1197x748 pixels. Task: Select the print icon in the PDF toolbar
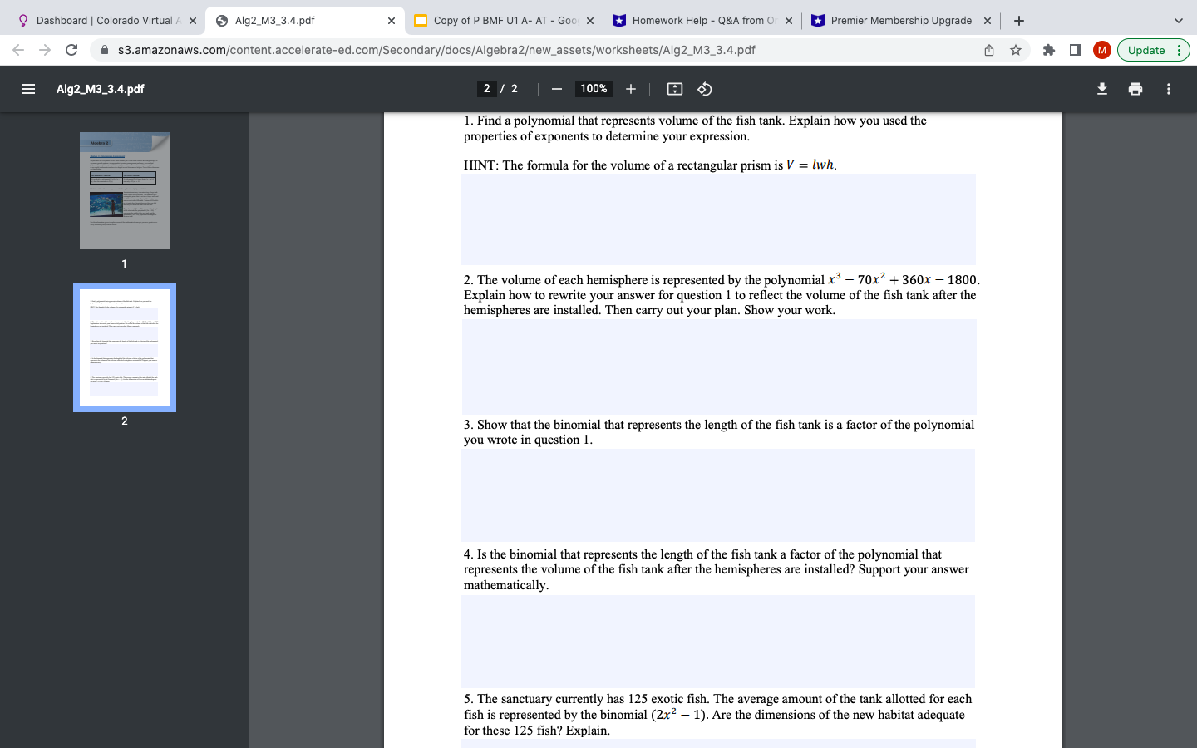click(x=1135, y=89)
